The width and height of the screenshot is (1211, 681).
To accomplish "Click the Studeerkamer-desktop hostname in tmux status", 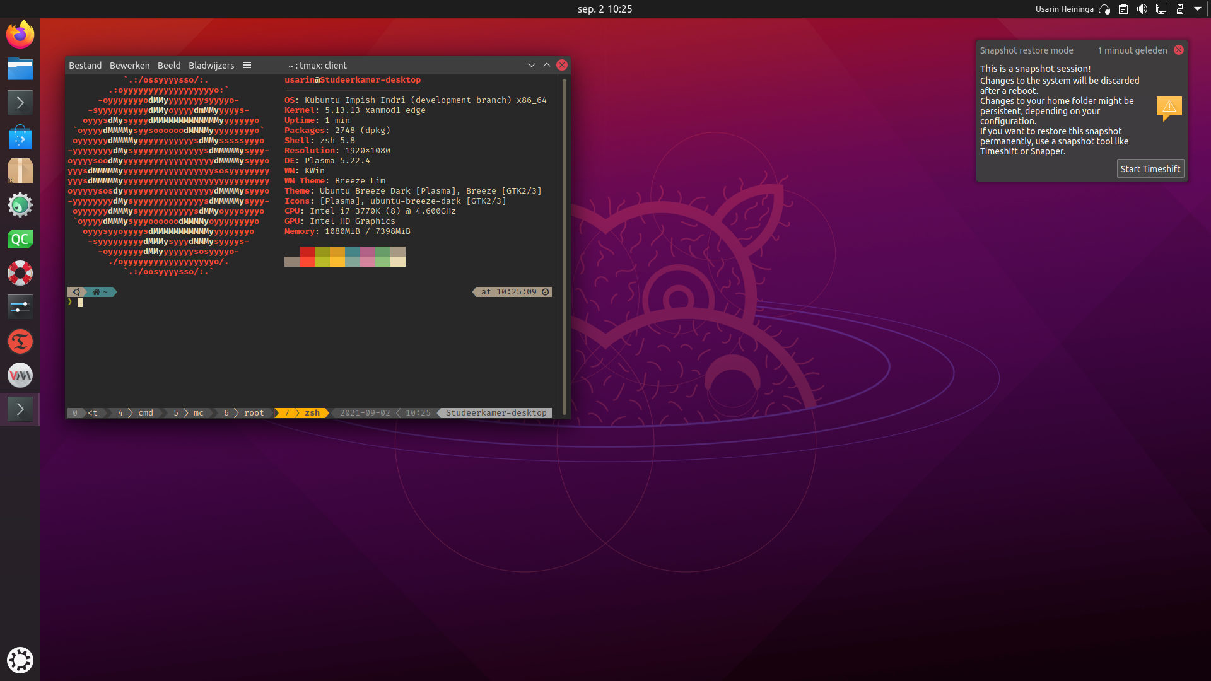I will (x=496, y=413).
